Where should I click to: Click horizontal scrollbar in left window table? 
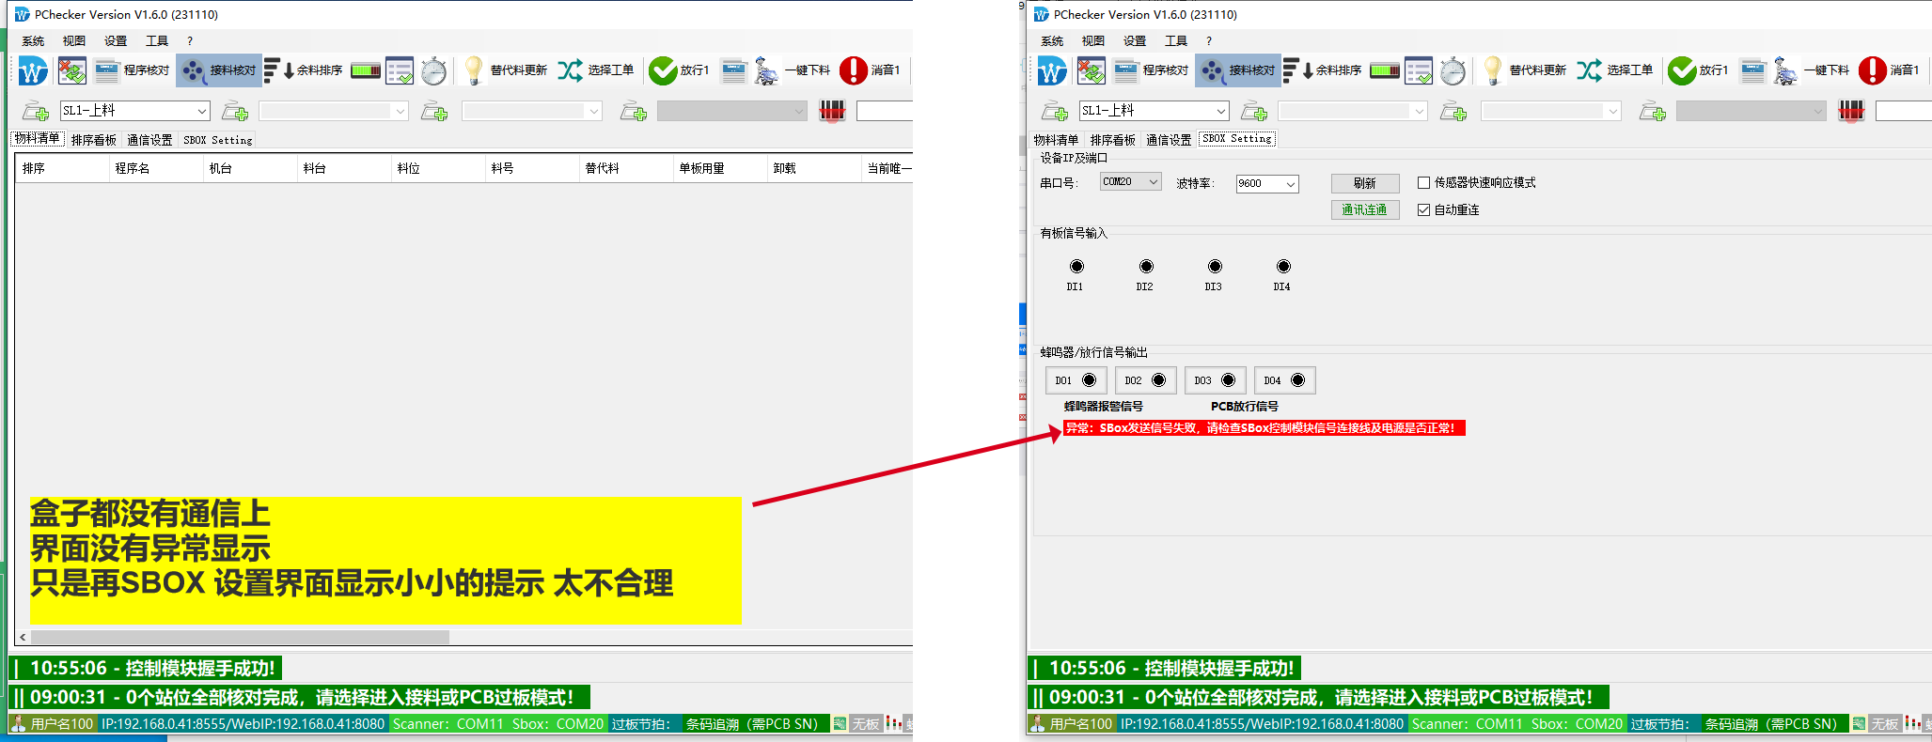point(235,637)
